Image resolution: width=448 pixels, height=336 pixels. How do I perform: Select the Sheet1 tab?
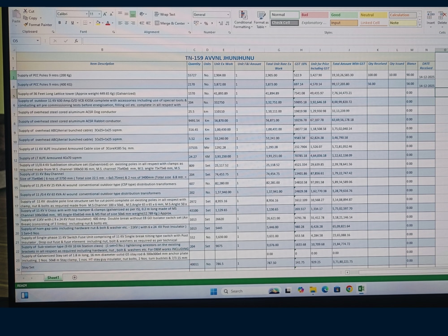pyautogui.click(x=53, y=277)
